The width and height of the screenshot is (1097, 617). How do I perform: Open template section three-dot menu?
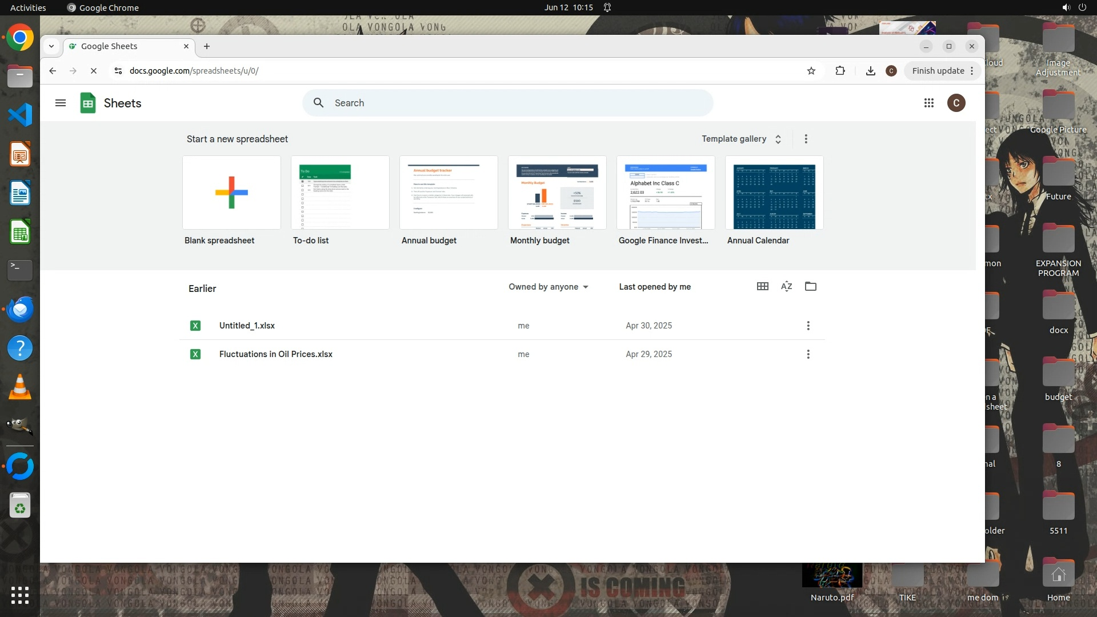tap(806, 139)
